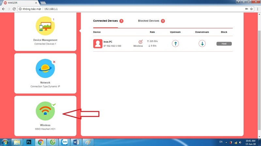Screen dimensions: 261x146
Task: Close the MW325R browser tab
Action: click(x=36, y=3)
